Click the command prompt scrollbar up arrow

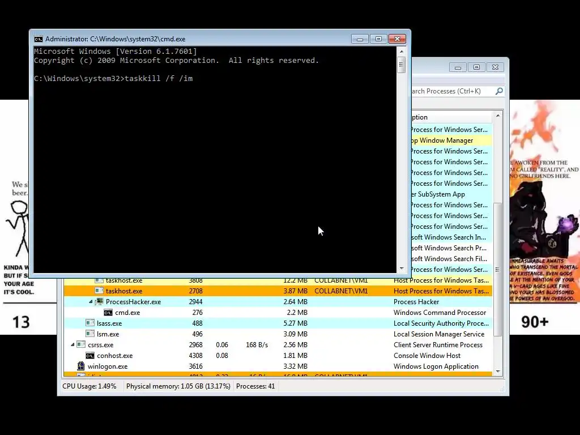pyautogui.click(x=402, y=52)
